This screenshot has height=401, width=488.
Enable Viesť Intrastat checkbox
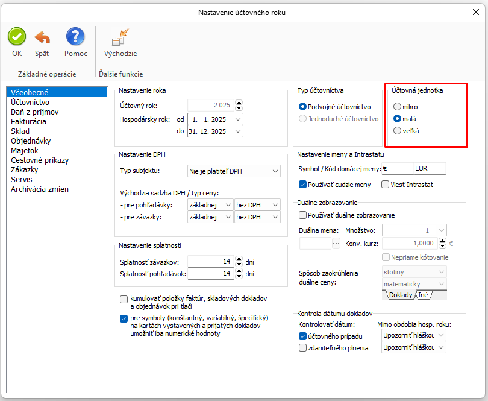point(385,184)
